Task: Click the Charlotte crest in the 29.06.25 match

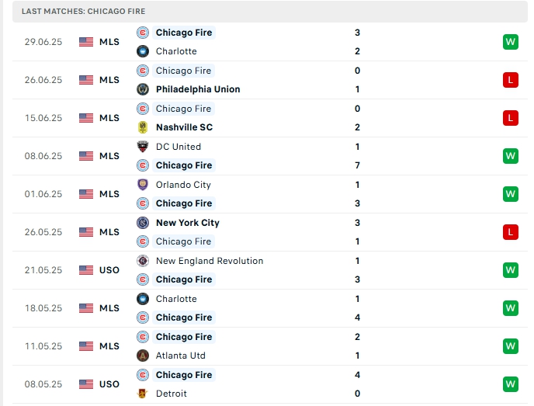Action: click(143, 51)
